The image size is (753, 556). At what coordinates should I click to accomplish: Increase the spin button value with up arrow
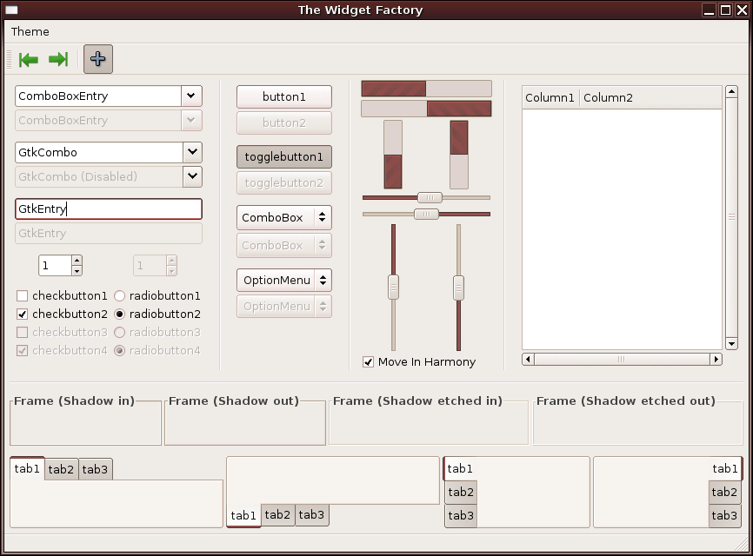tap(77, 261)
